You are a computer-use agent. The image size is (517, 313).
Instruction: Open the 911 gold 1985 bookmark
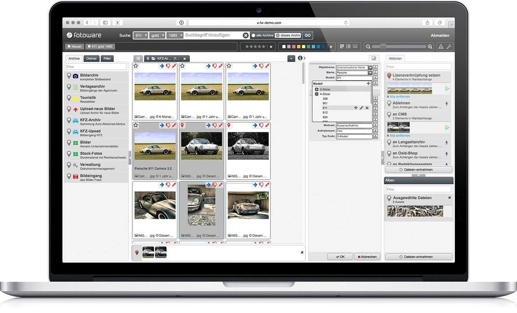coord(100,47)
